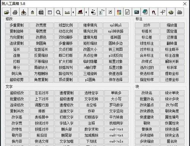
Task: Click the 提取坐标 button
Action: pyautogui.click(x=172, y=74)
